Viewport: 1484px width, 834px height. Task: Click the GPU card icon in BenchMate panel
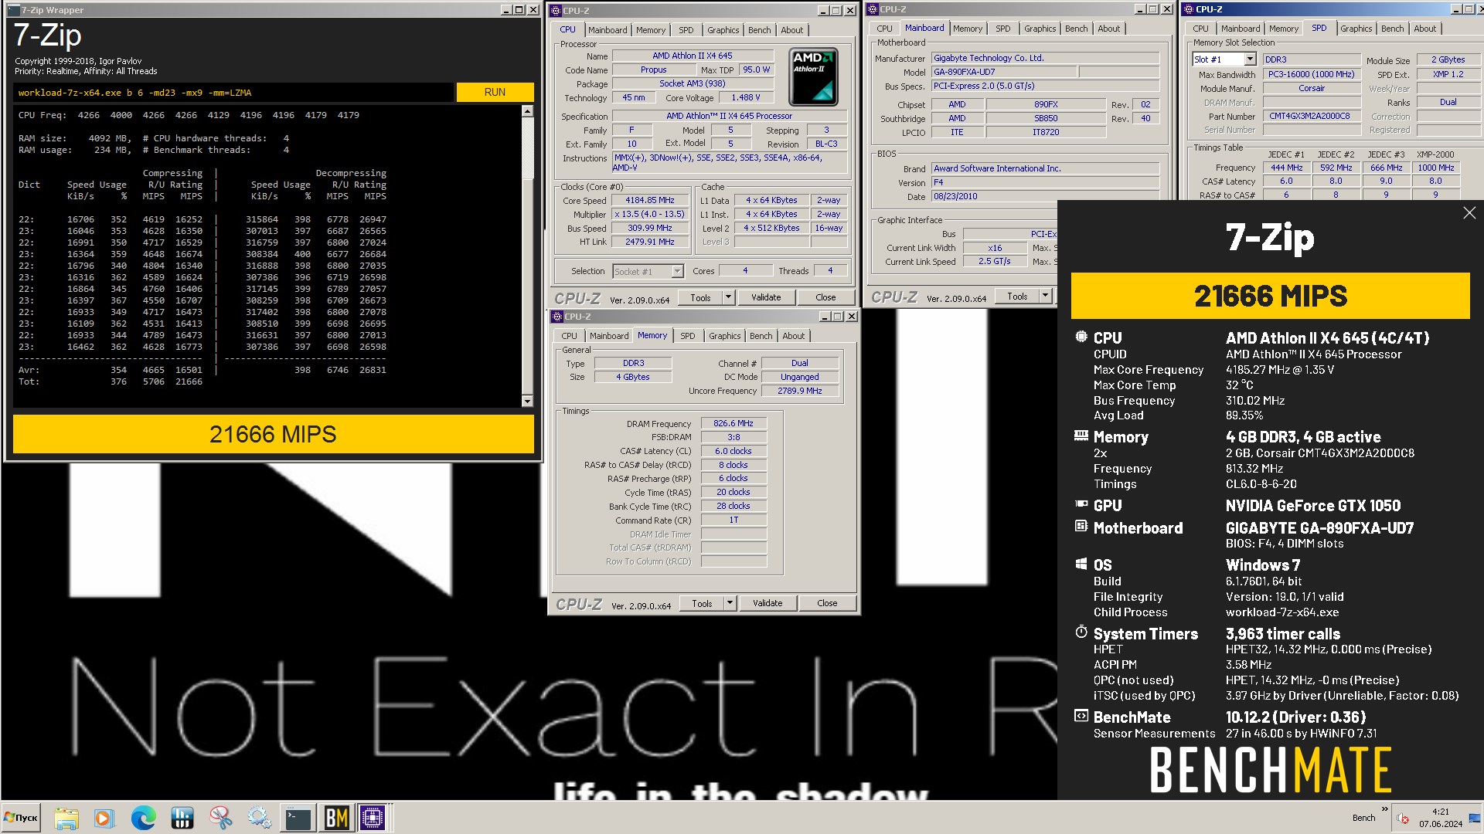[x=1081, y=504]
